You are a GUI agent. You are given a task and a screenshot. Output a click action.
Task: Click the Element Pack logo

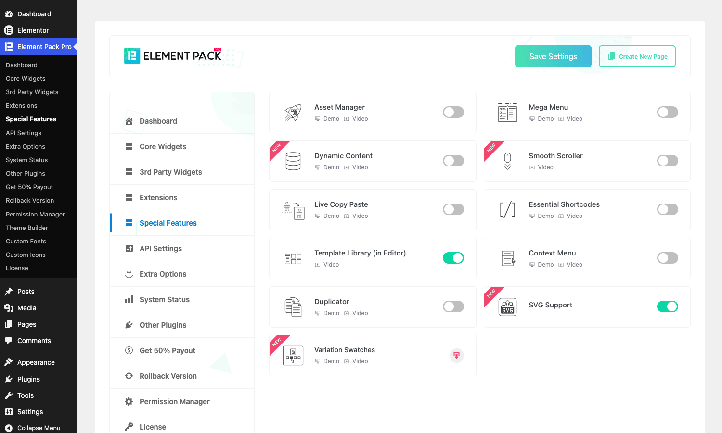point(173,56)
